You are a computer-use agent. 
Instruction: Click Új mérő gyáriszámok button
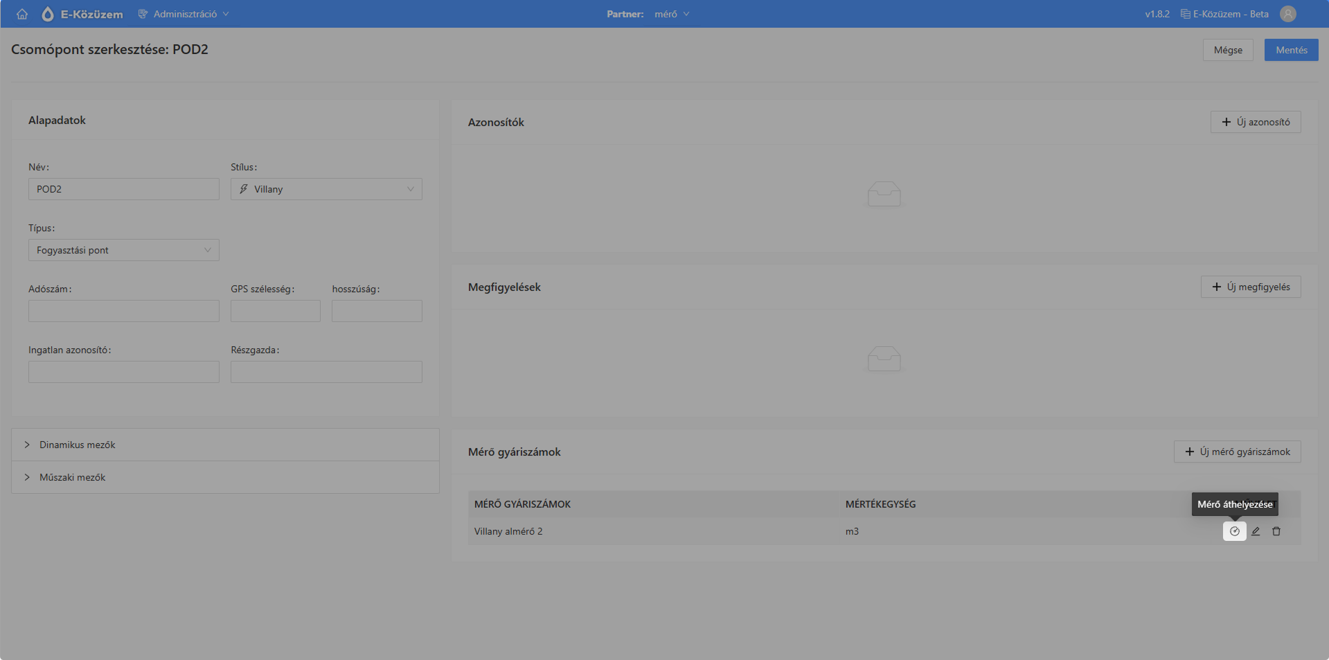click(1237, 452)
